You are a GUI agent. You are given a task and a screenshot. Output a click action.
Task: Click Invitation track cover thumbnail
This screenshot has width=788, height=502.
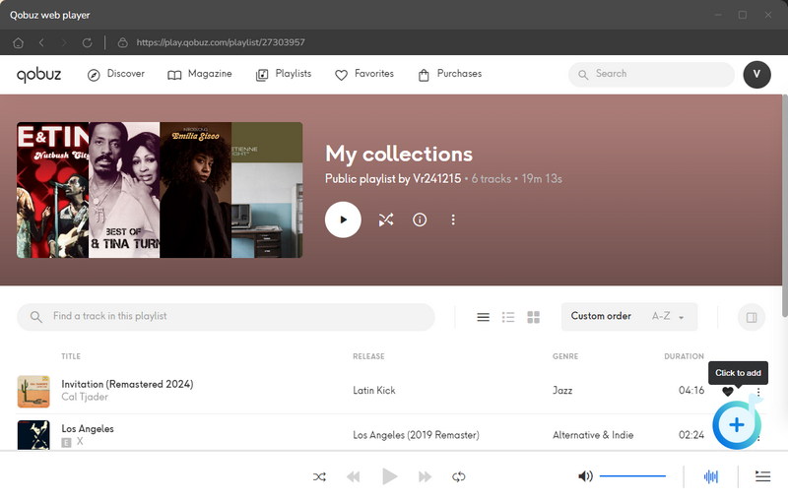point(33,391)
